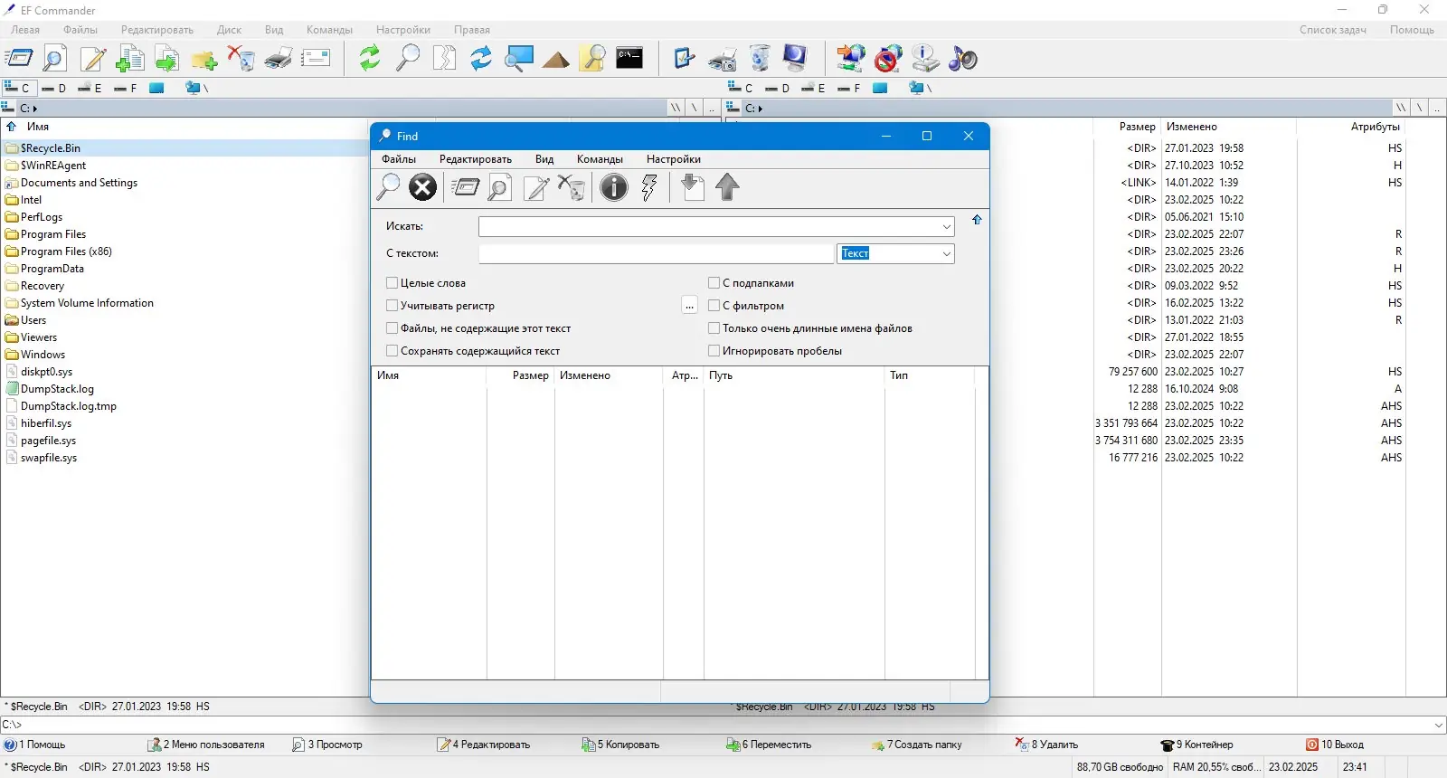
Task: Click the new folder icon in main toolbar
Action: click(203, 60)
